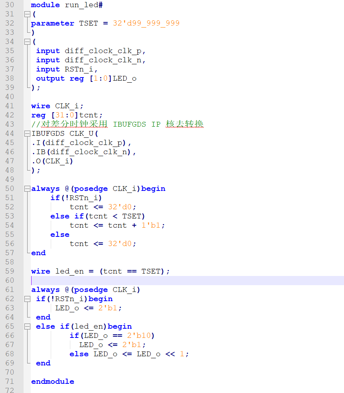Image resolution: width=344 pixels, height=393 pixels.
Task: Click diff_clock_clk_p in the input declaration
Action: click(105, 51)
